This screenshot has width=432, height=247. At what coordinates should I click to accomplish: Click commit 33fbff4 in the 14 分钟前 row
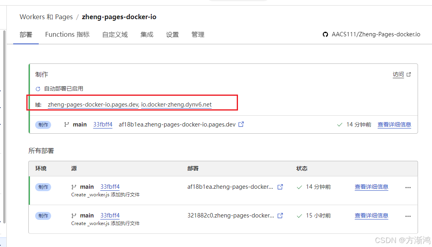pyautogui.click(x=110, y=187)
